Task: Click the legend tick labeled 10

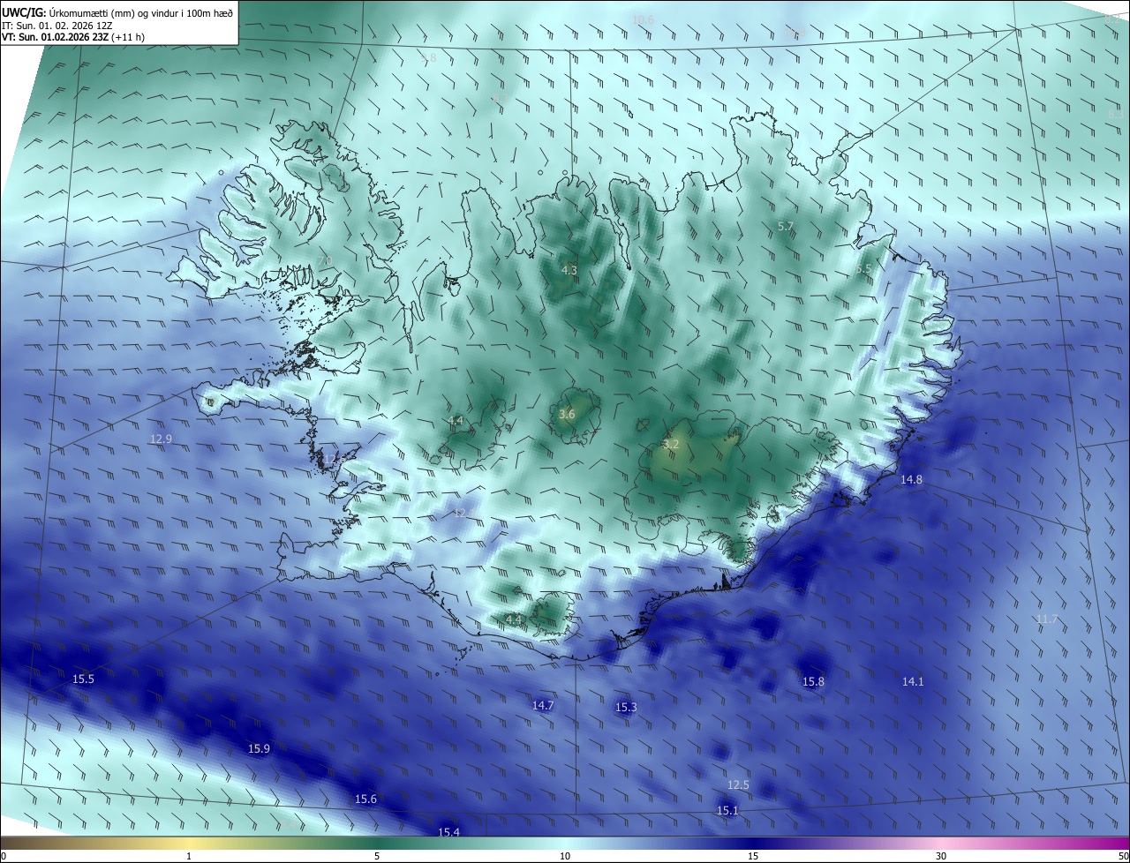Action: [565, 856]
